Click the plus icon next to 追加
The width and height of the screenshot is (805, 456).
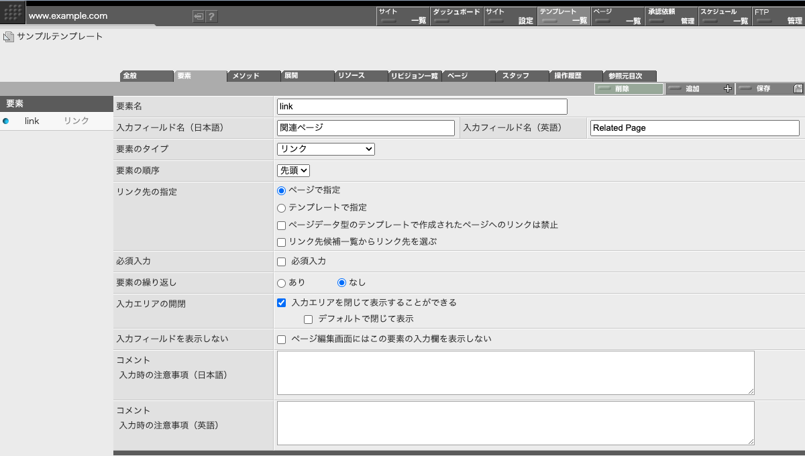click(728, 88)
